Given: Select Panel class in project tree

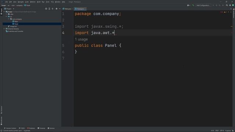Looking at the screenshot, I should click(15, 24).
